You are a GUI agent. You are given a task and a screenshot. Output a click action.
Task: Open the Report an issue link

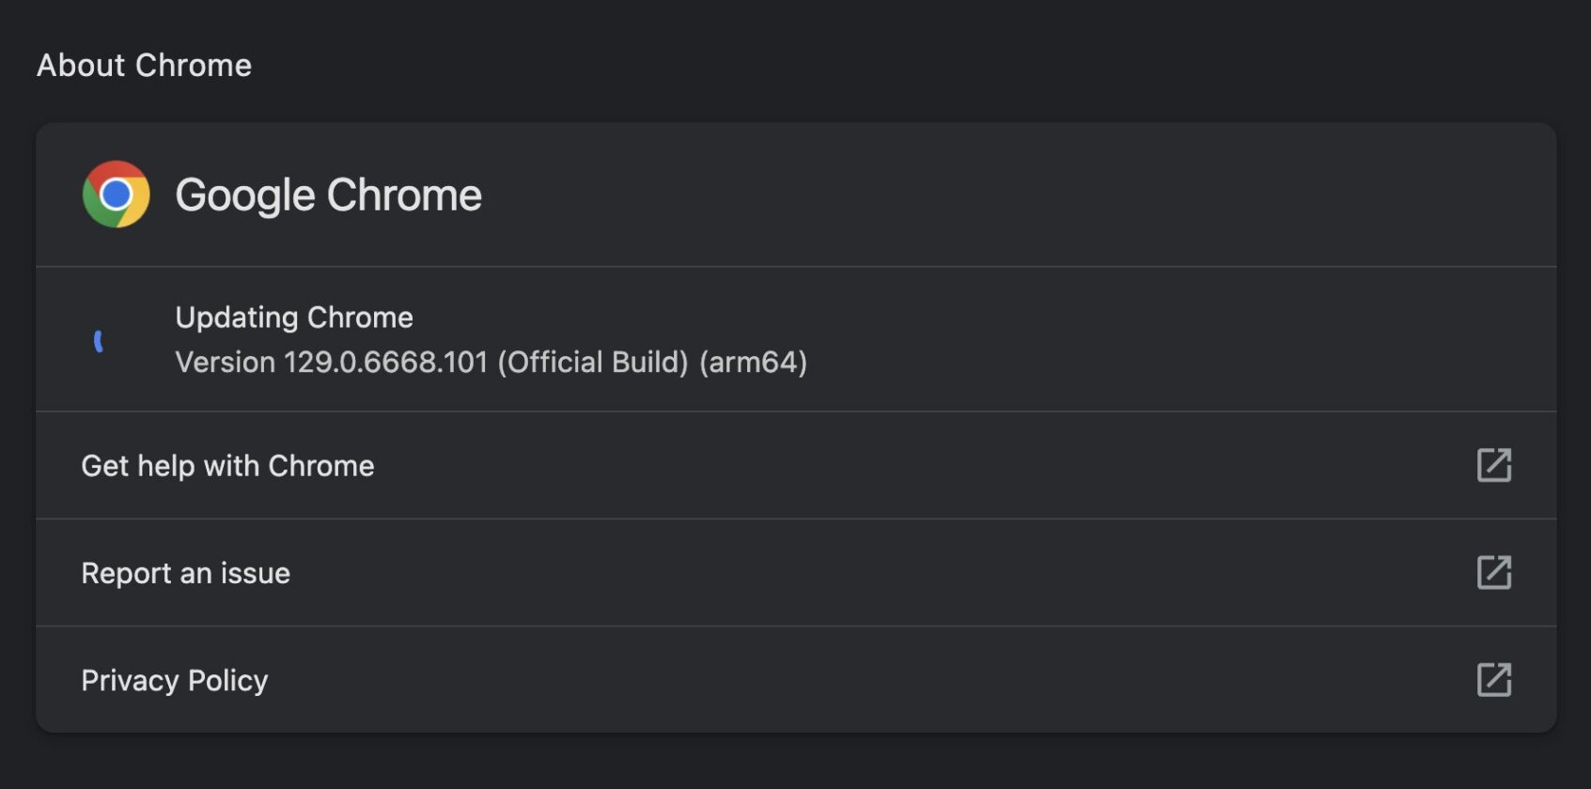185,573
